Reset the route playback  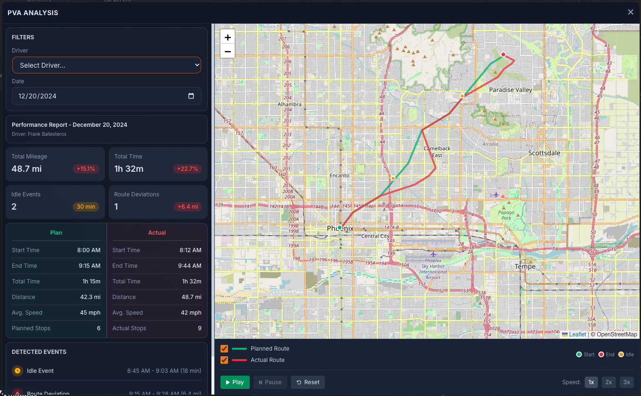point(308,382)
